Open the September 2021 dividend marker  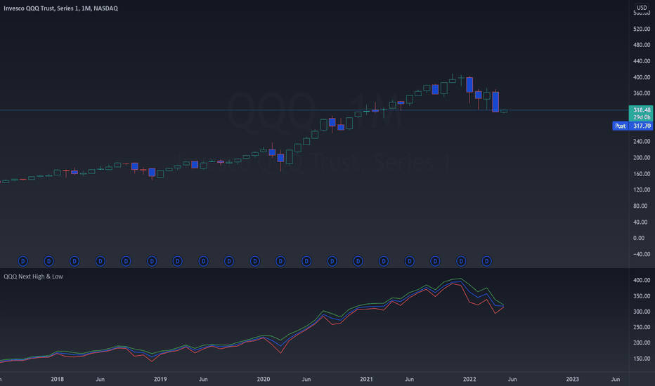pyautogui.click(x=435, y=261)
